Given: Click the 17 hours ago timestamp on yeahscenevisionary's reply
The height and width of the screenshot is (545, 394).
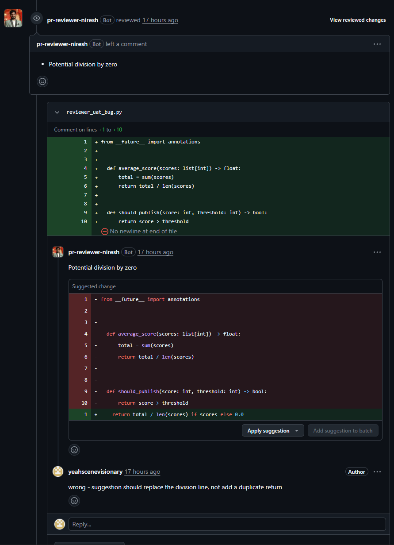Looking at the screenshot, I should [142, 472].
